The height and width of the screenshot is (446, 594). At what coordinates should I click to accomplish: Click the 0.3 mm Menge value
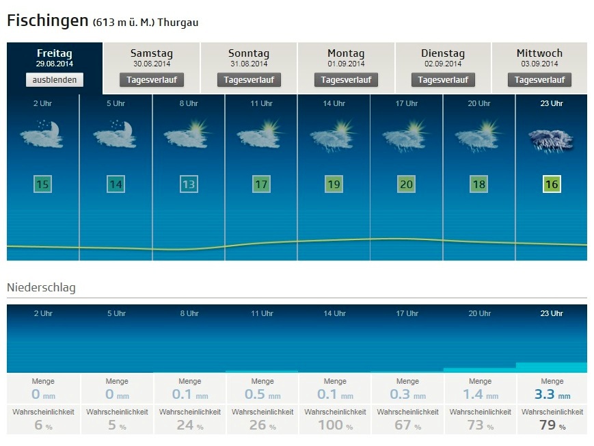[x=407, y=395]
